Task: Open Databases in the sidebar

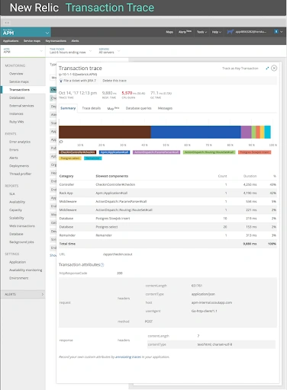Action: click(x=17, y=97)
